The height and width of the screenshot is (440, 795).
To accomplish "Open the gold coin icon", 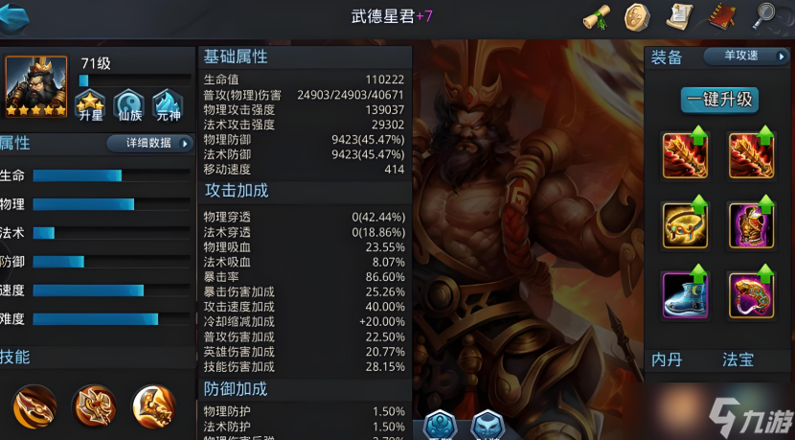I will (x=637, y=17).
